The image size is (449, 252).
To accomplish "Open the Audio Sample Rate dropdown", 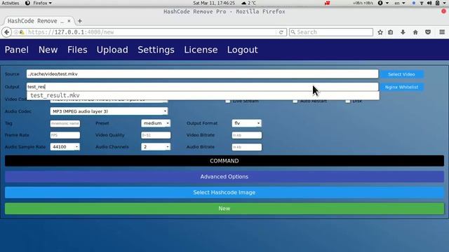I will pos(65,146).
